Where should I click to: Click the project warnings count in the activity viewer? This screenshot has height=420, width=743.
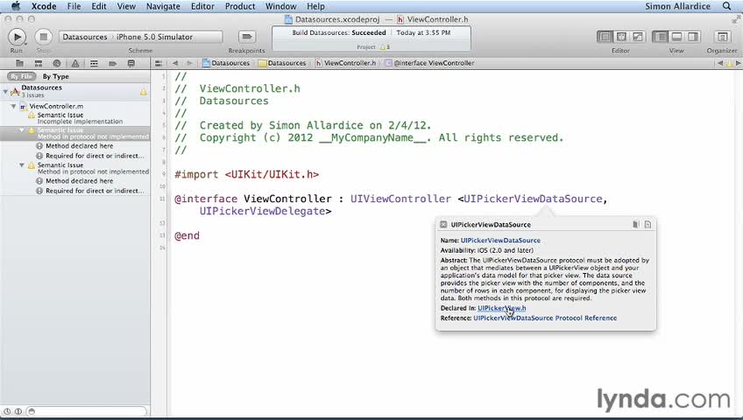point(385,47)
